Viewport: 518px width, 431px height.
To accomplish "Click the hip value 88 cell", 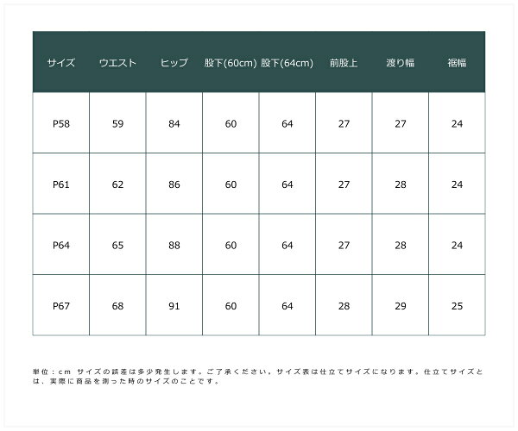I will (174, 245).
